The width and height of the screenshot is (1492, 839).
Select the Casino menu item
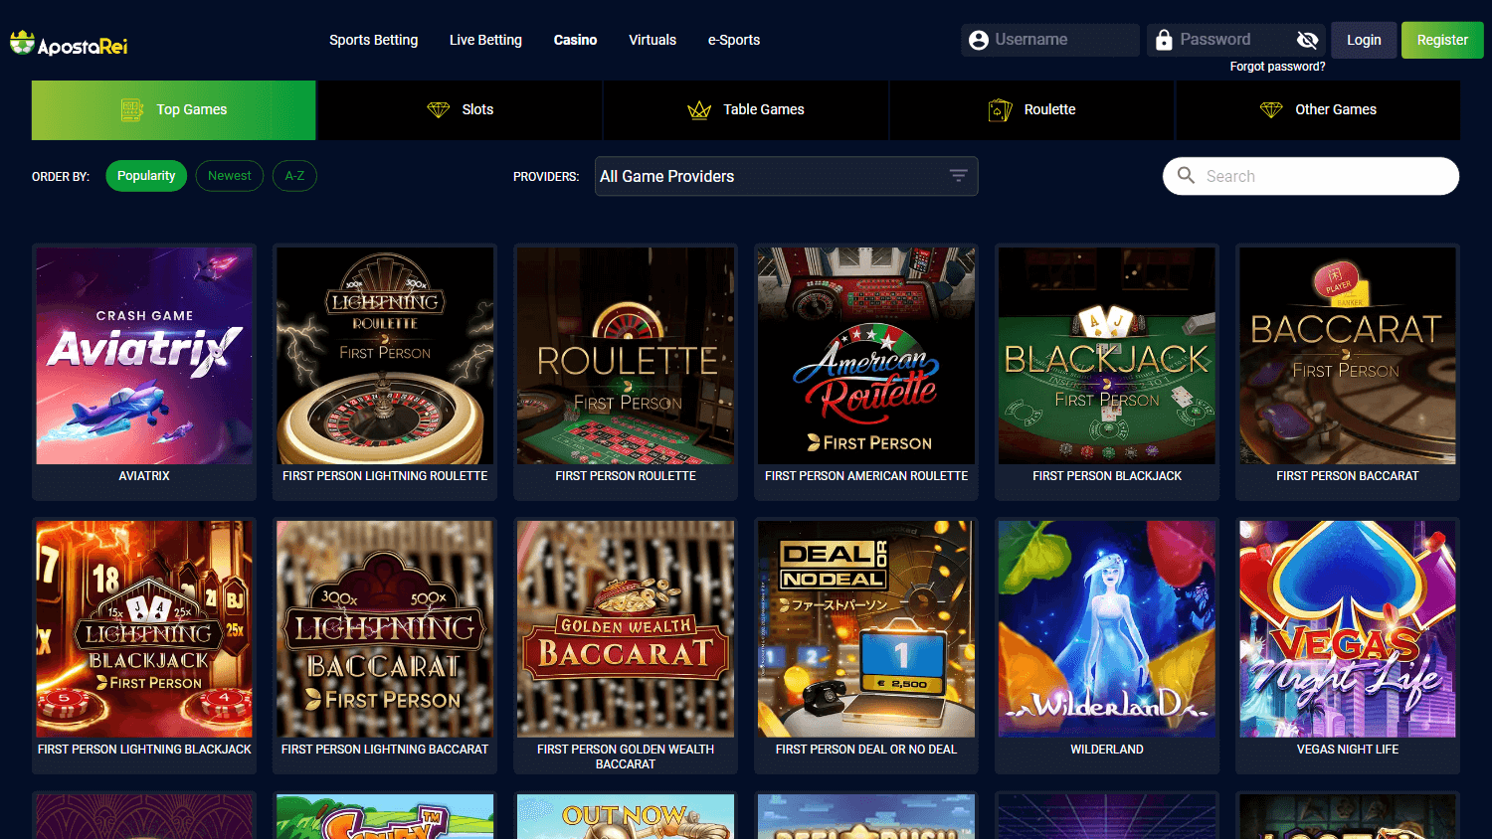tap(575, 40)
